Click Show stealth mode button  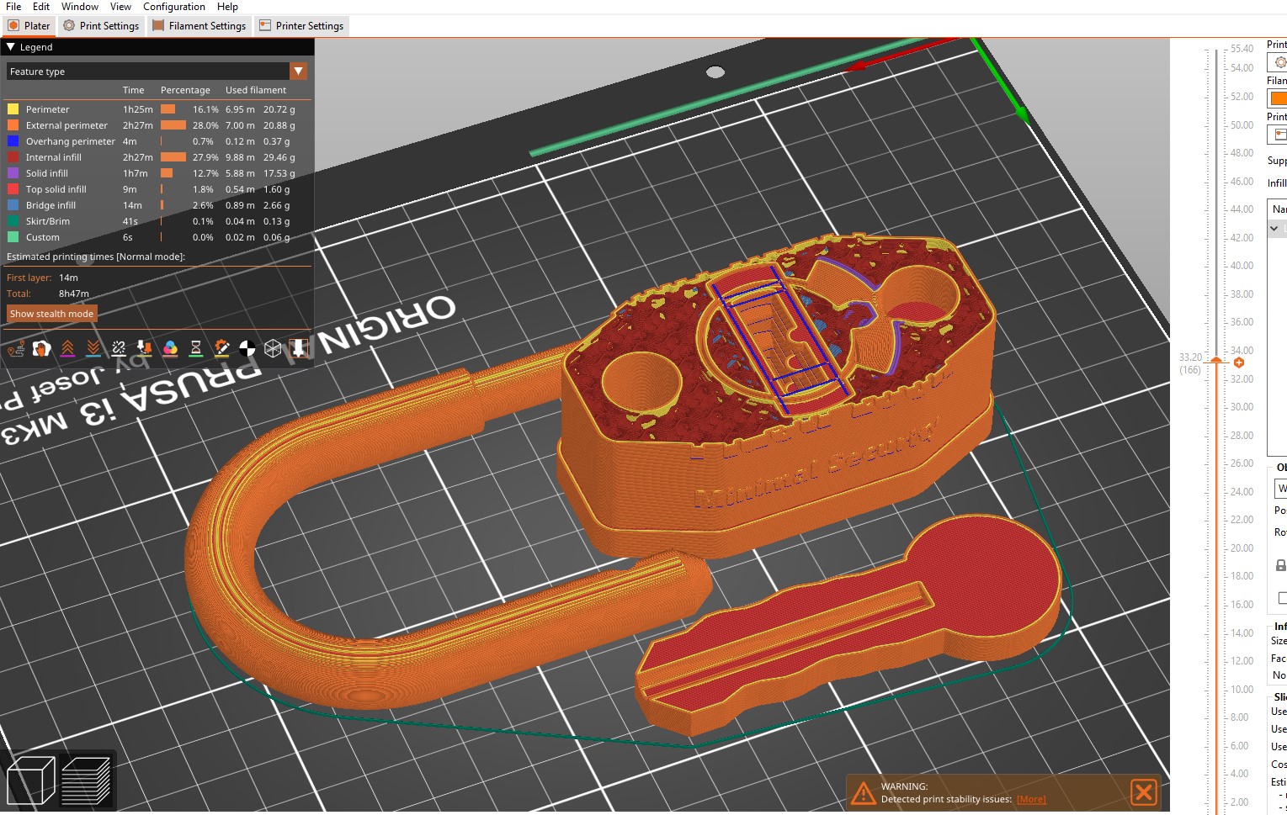click(x=51, y=314)
